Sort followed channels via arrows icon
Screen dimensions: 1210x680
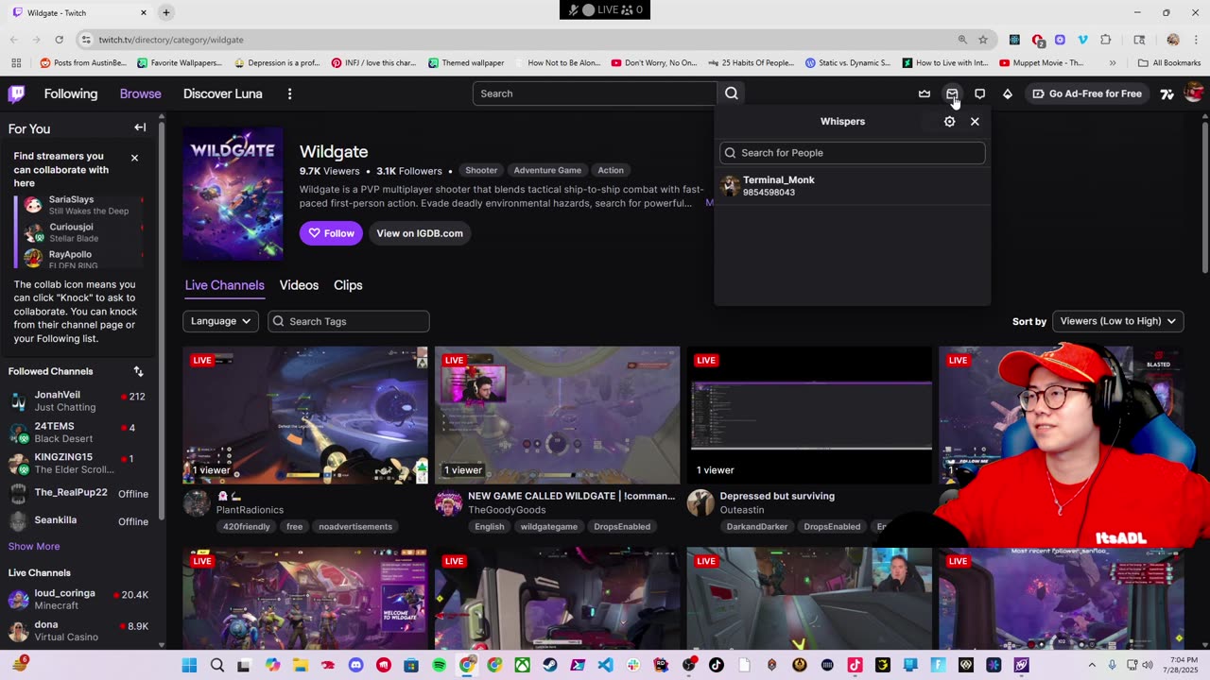point(138,371)
